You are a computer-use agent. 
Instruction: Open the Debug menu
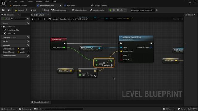(30, 2)
